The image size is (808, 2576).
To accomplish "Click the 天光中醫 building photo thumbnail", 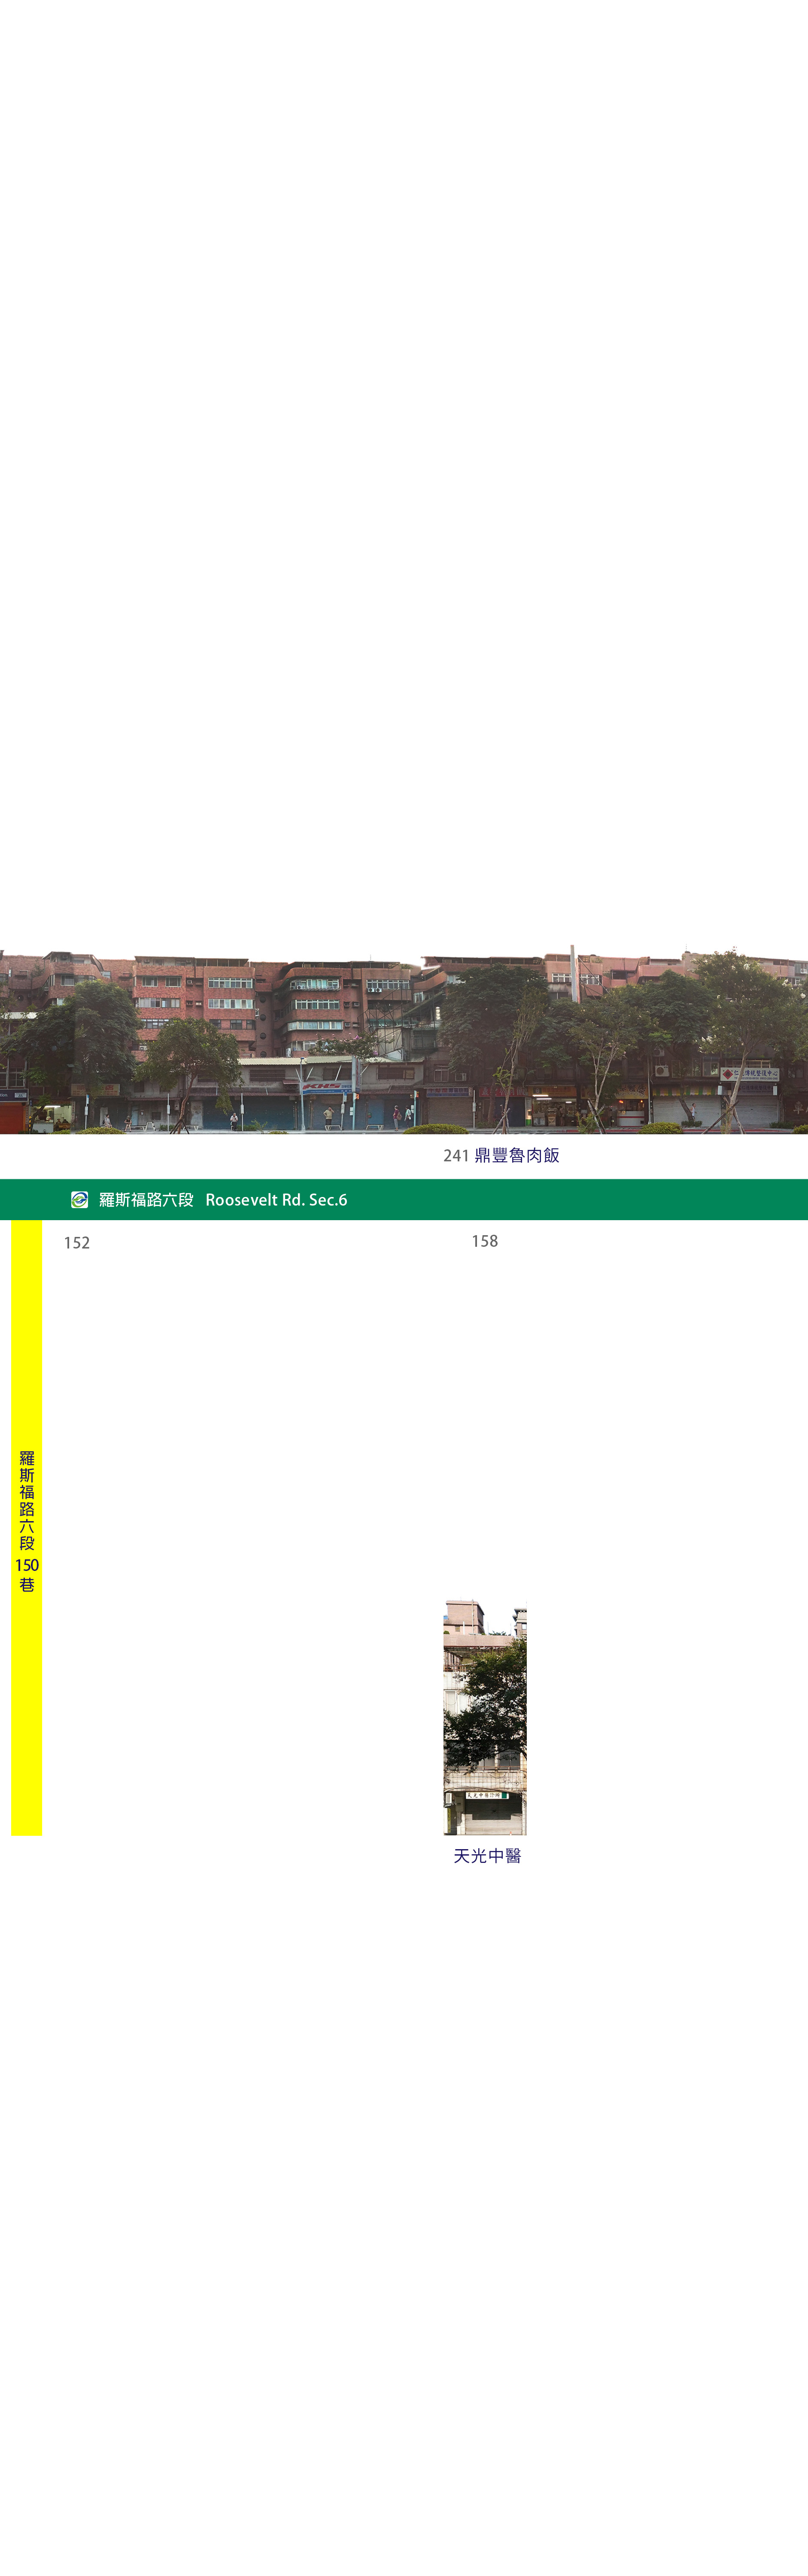I will tap(485, 1716).
